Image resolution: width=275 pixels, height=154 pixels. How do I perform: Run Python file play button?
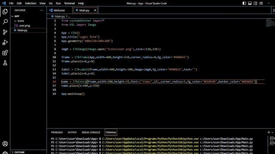[x=274, y=10]
